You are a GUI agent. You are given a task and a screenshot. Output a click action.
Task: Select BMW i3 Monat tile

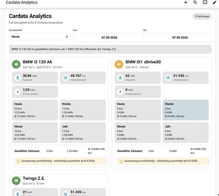[35, 132]
